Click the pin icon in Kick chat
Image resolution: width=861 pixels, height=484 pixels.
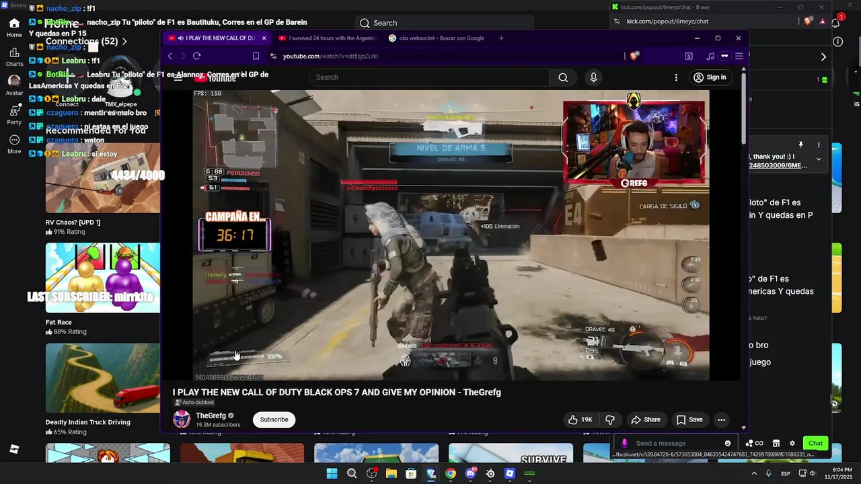coord(800,145)
